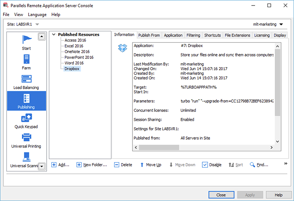Click the Apply button
This screenshot has width=294, height=201.
(250, 195)
